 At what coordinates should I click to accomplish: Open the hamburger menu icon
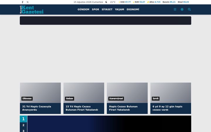pos(175,9)
